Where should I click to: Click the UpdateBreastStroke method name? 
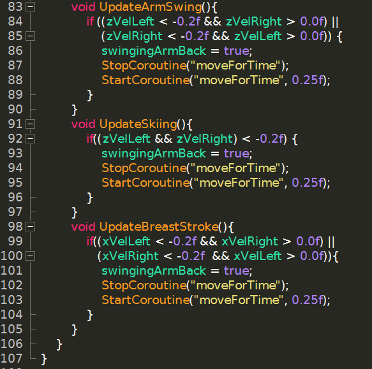click(x=159, y=227)
